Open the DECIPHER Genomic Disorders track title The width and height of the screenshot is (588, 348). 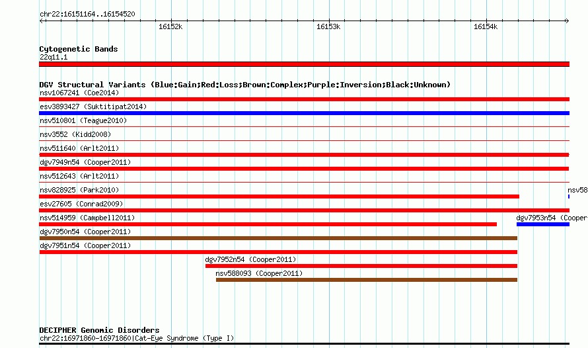click(x=99, y=330)
